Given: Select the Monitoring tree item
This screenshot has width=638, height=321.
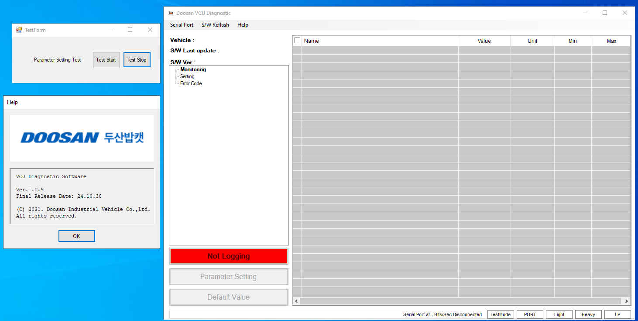Looking at the screenshot, I should 193,69.
